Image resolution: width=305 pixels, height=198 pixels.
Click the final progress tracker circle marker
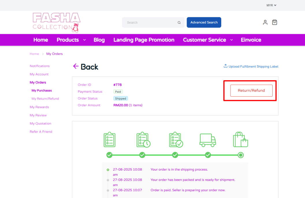point(241,155)
